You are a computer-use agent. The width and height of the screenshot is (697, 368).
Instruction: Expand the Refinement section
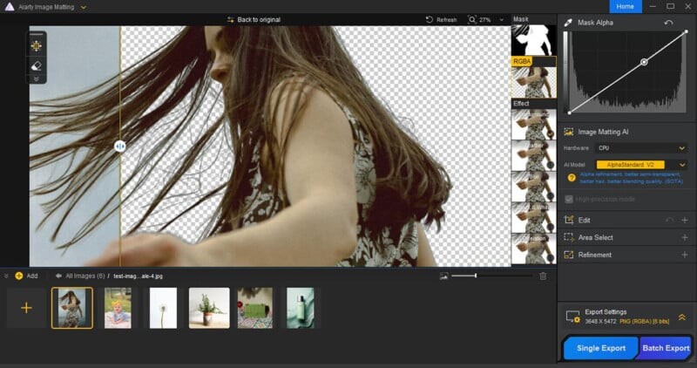pyautogui.click(x=684, y=255)
